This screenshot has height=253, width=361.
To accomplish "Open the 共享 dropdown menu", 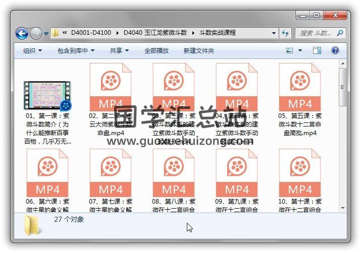I will pos(119,51).
